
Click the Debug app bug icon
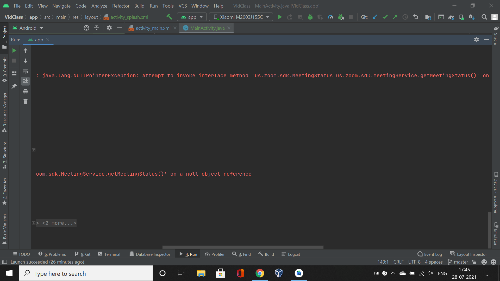(310, 17)
